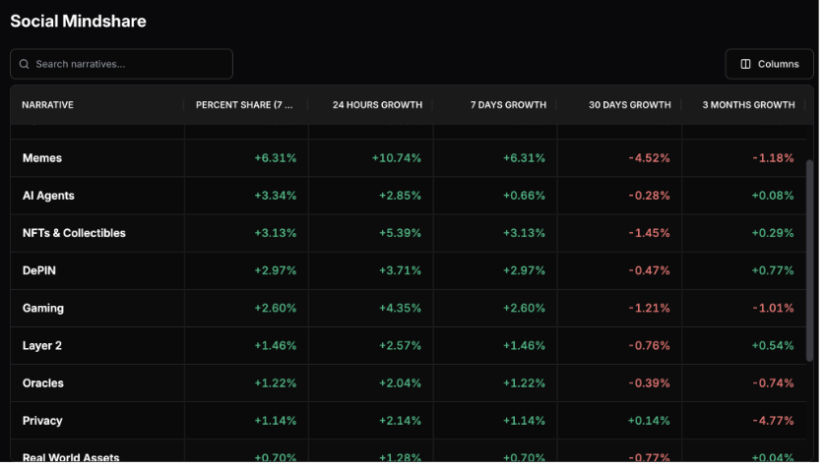The height and width of the screenshot is (468, 825).
Task: Select the Memes narrative row
Action: (x=42, y=158)
